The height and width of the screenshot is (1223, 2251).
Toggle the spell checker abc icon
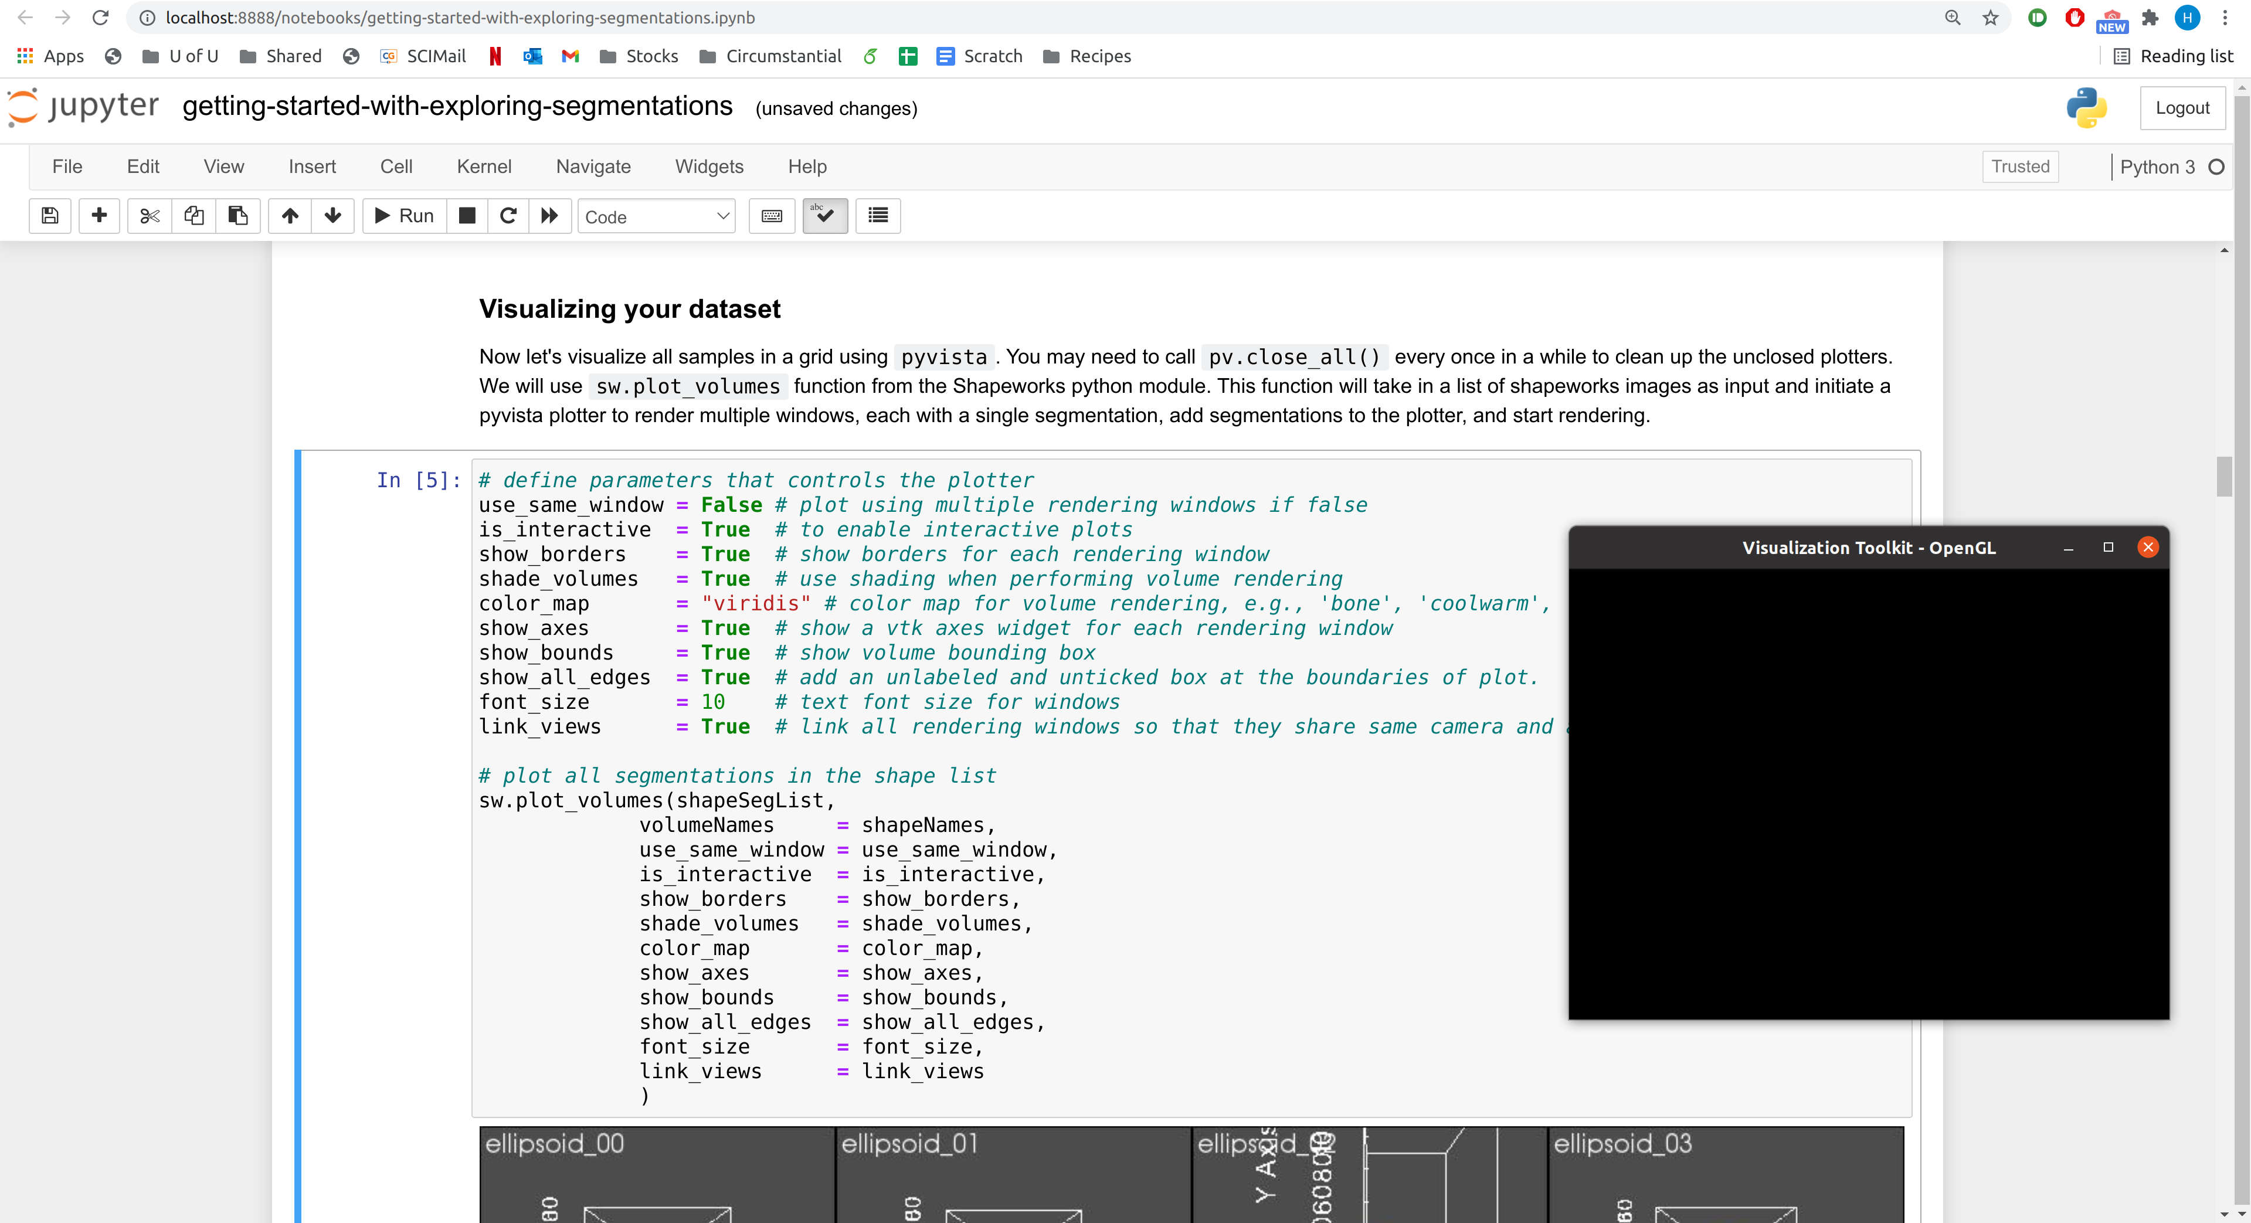click(x=824, y=216)
